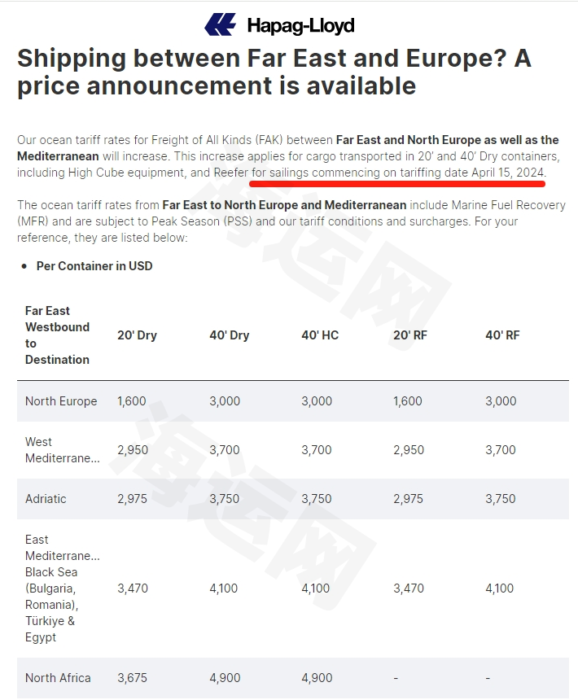Click the Hapag-Lloyd brand name text

point(301,26)
